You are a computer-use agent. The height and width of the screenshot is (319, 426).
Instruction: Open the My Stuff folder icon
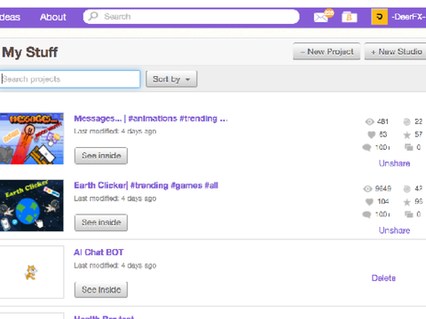pos(350,17)
